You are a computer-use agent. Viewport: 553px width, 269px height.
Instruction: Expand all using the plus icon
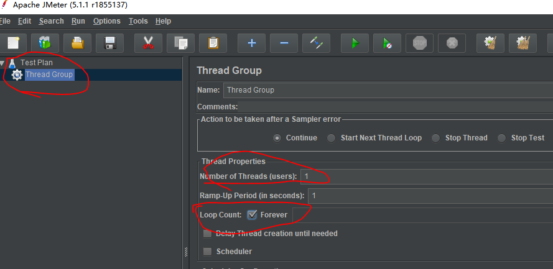(251, 43)
